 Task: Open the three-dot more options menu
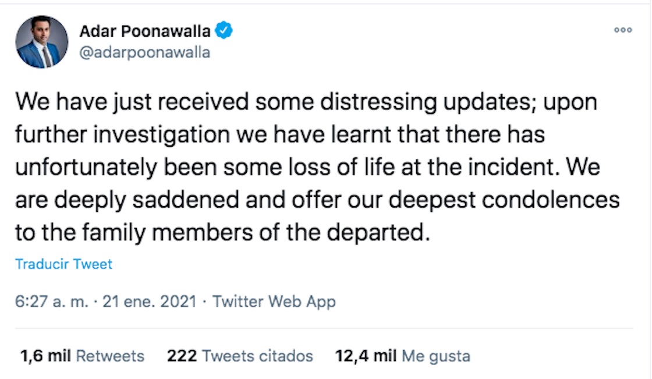point(623,31)
